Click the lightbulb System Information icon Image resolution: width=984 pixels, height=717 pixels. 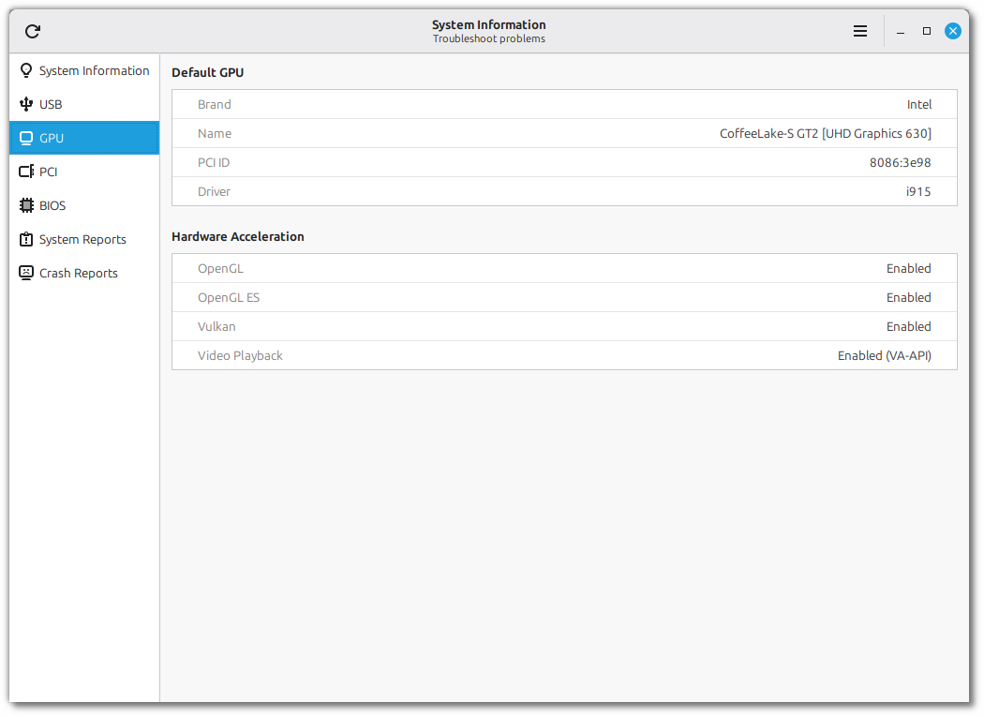pos(26,70)
